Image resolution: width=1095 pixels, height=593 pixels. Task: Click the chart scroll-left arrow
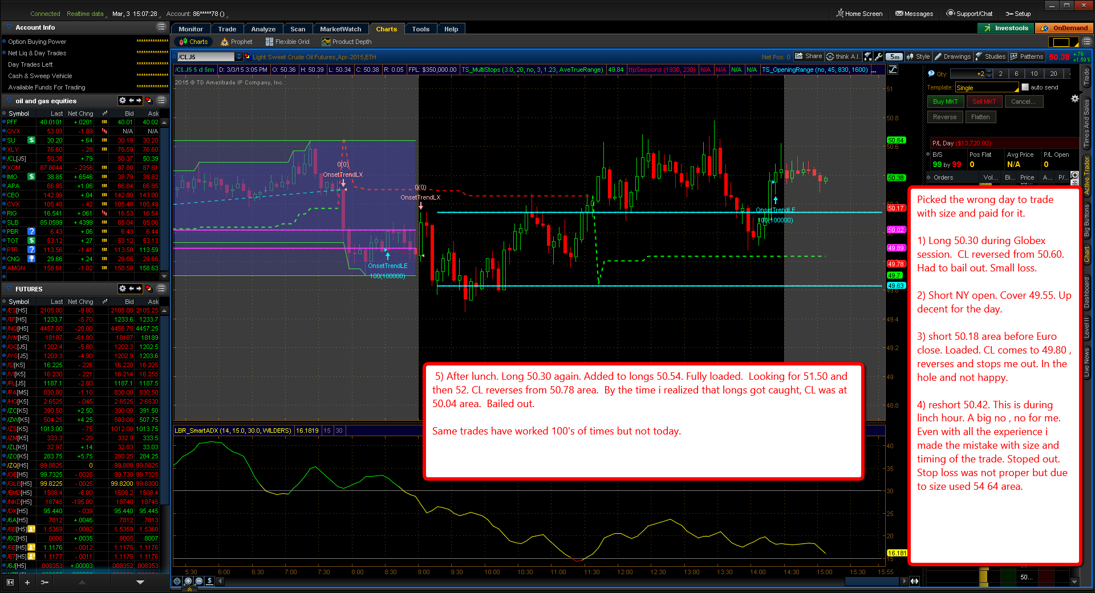point(221,581)
